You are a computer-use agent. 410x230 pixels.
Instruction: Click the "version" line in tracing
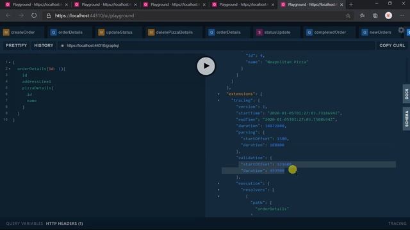[x=251, y=107]
